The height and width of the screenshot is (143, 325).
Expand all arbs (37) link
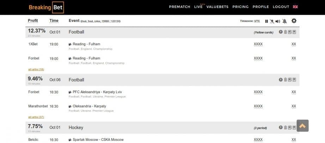36,117
